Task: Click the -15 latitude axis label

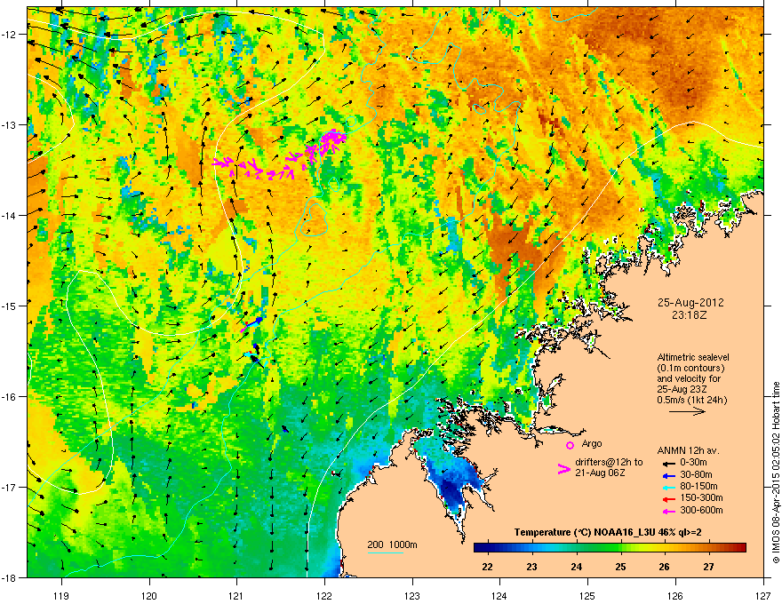Action: click(11, 306)
